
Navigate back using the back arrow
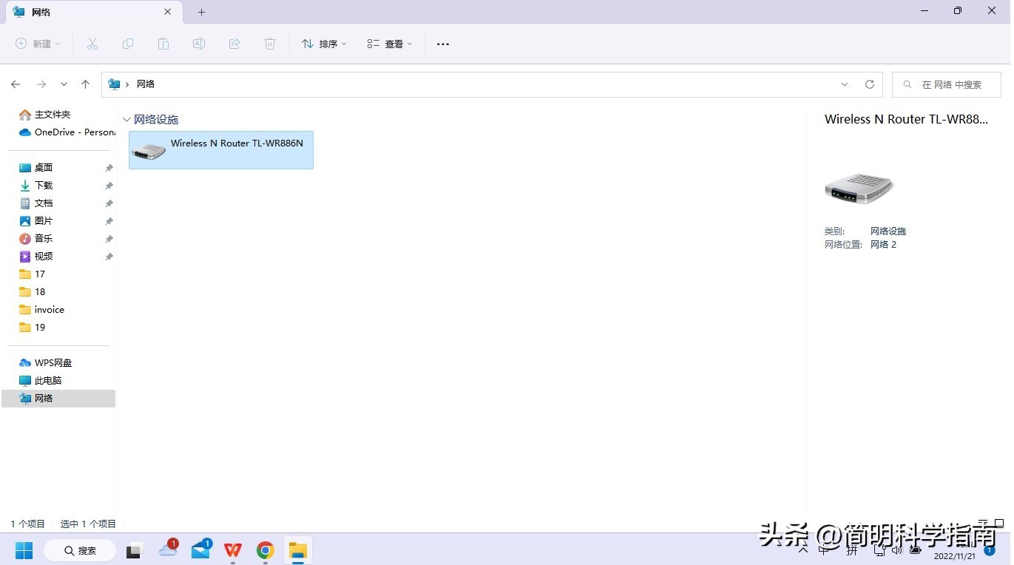[x=16, y=84]
